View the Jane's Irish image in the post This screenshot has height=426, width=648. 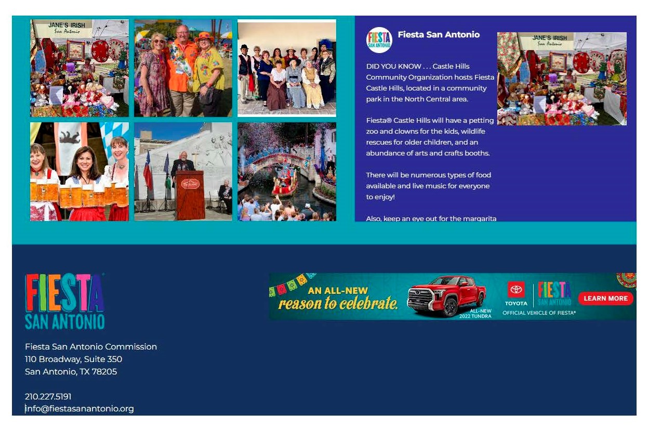[x=562, y=79]
